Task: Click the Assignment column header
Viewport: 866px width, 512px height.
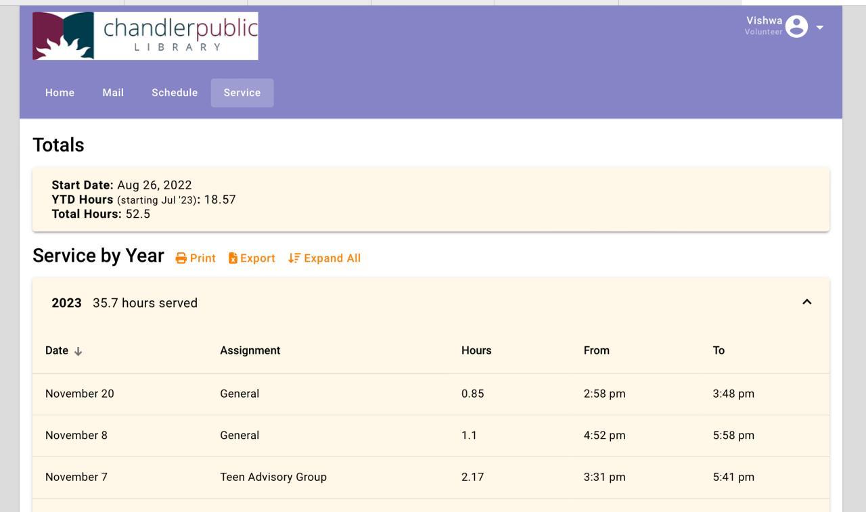Action: pyautogui.click(x=250, y=350)
